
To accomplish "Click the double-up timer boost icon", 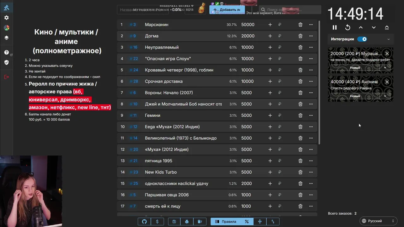I will coord(387,27).
